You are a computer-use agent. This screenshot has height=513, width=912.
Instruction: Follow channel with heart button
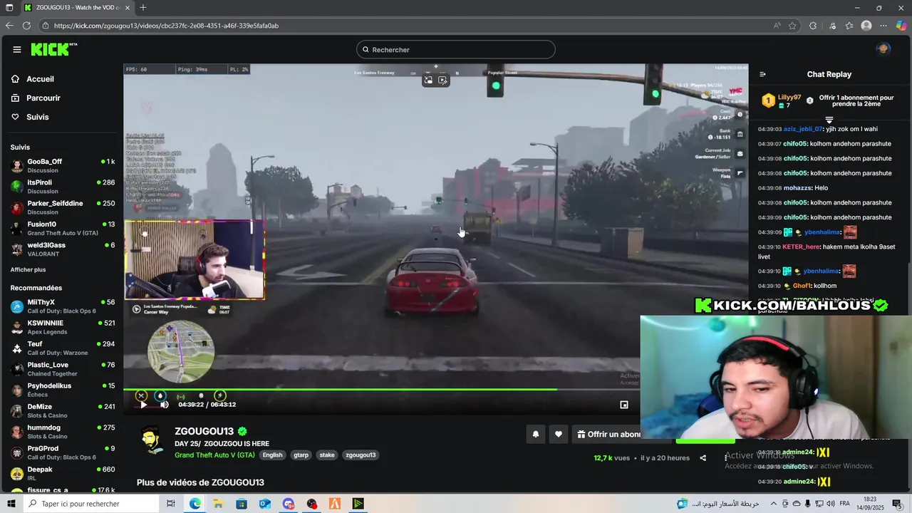559,434
